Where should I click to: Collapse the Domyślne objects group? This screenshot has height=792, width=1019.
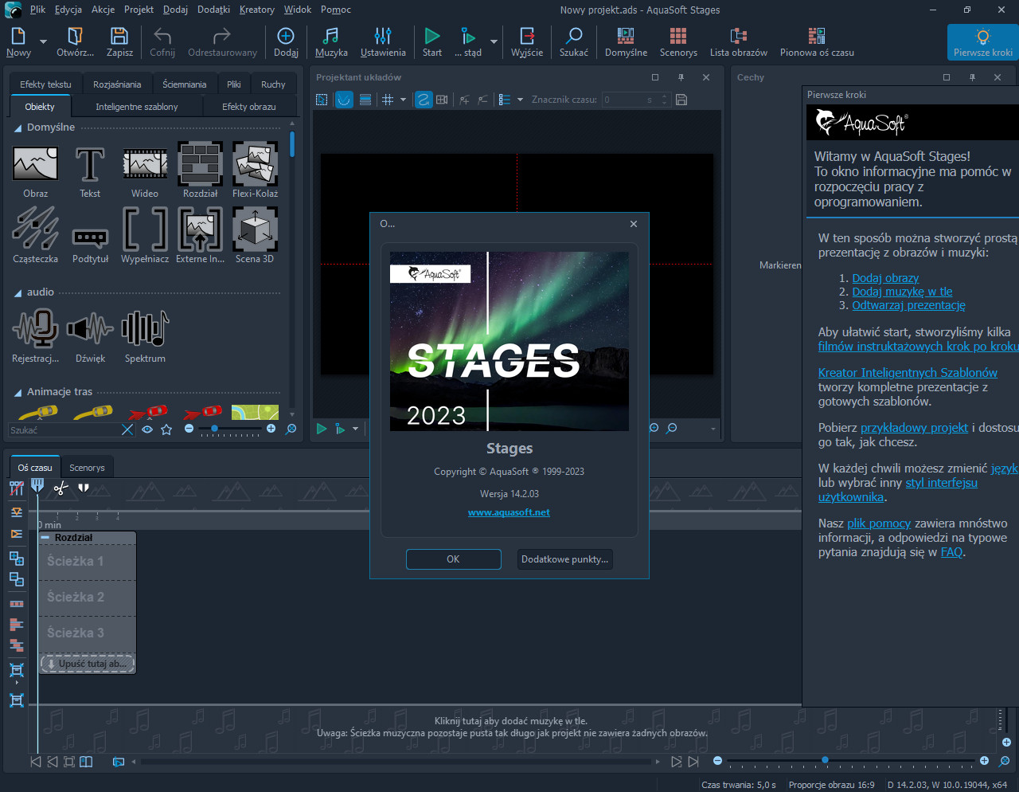18,128
